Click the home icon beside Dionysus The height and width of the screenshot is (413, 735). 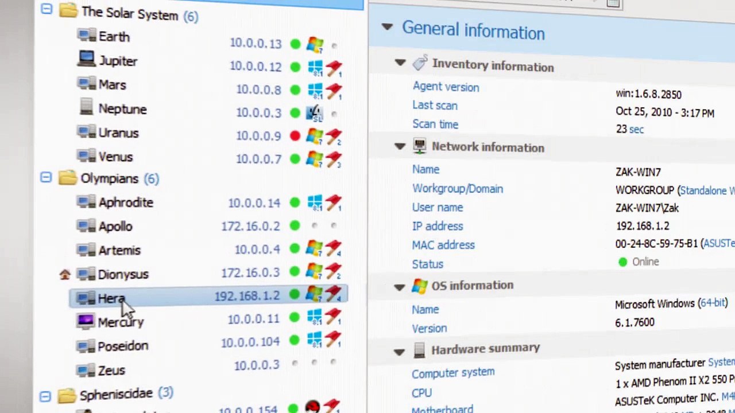[x=64, y=275]
